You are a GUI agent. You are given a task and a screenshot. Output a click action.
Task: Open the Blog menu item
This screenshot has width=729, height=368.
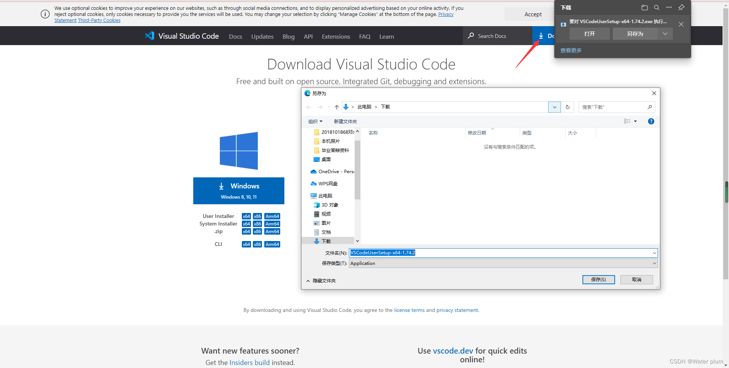click(289, 36)
